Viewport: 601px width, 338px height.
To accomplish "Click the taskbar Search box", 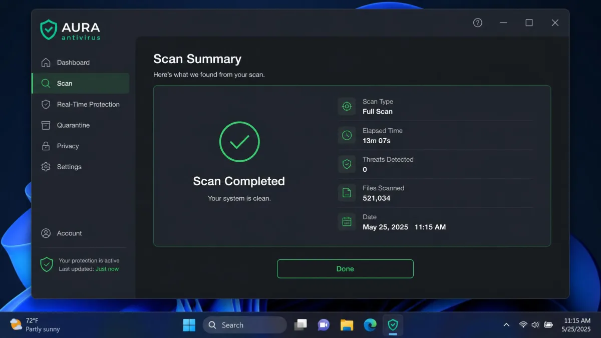I will (x=244, y=325).
